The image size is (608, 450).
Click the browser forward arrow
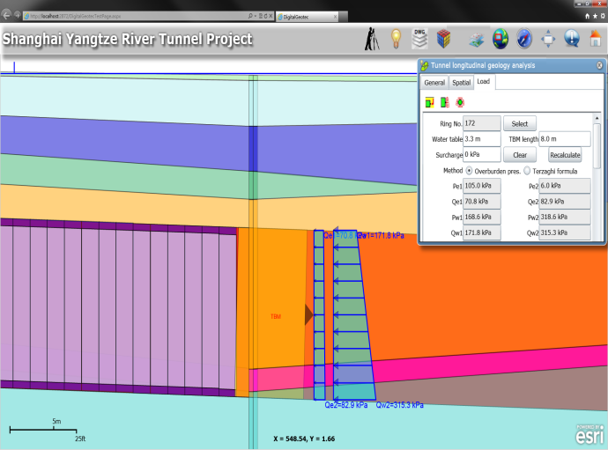[x=17, y=16]
